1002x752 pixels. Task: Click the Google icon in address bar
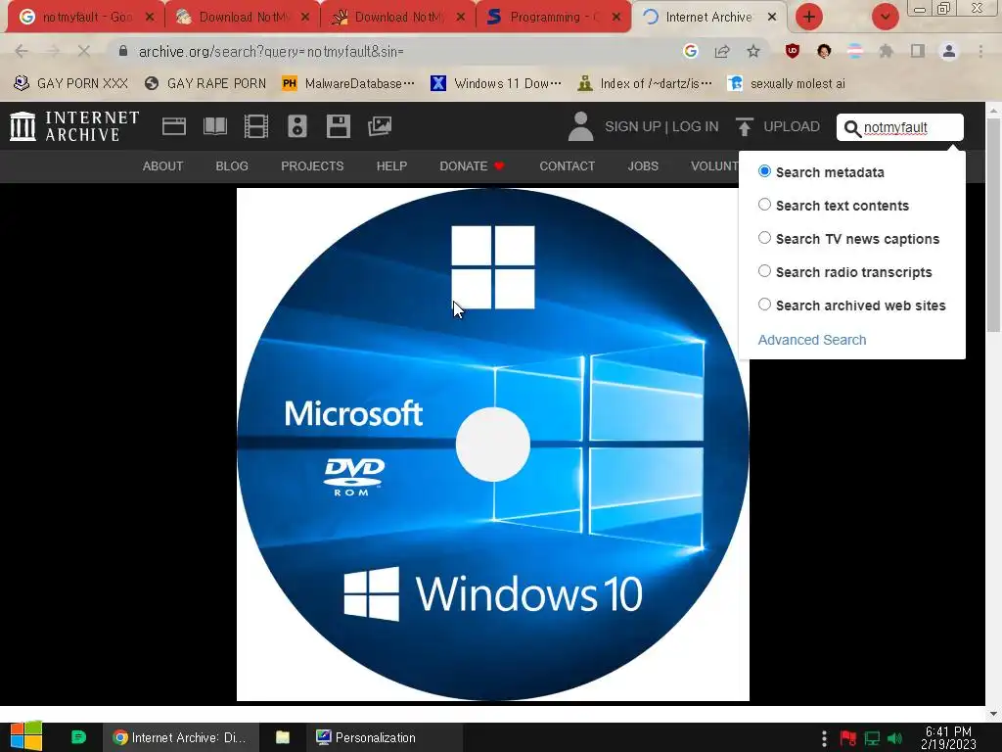pos(690,51)
